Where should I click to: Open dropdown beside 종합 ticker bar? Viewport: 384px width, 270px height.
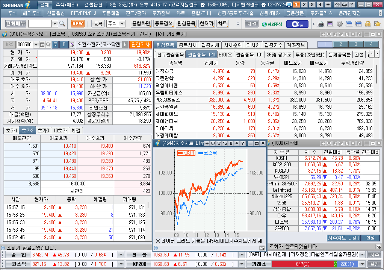pos(121,255)
